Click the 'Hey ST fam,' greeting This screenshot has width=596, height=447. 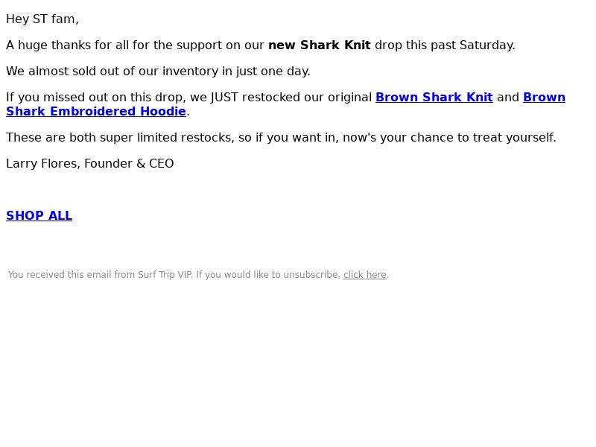coord(42,19)
